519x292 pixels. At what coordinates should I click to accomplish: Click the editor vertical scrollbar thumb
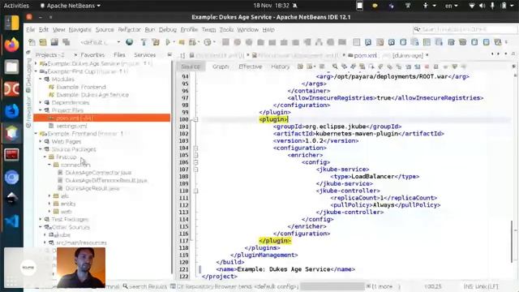512,242
